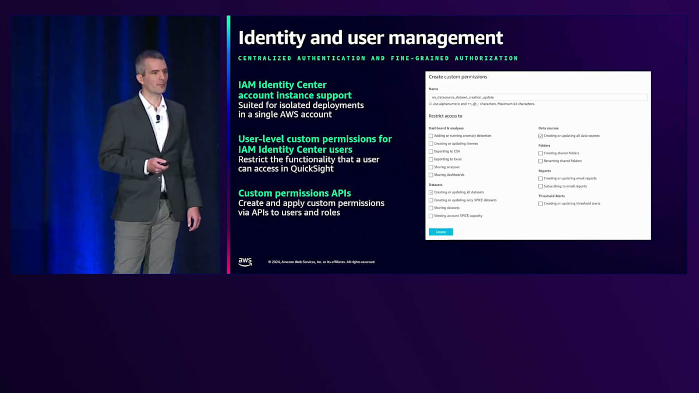699x393 pixels.
Task: Uncheck 'Creating or updating all data sources'
Action: click(541, 136)
